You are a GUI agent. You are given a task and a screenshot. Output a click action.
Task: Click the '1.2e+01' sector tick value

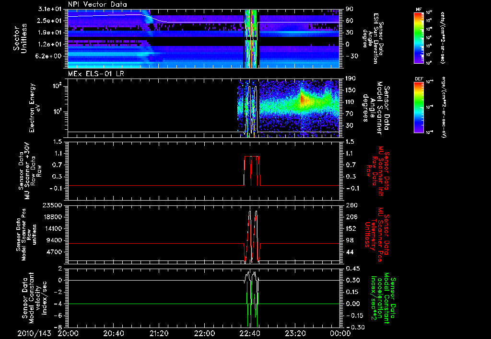[50, 45]
